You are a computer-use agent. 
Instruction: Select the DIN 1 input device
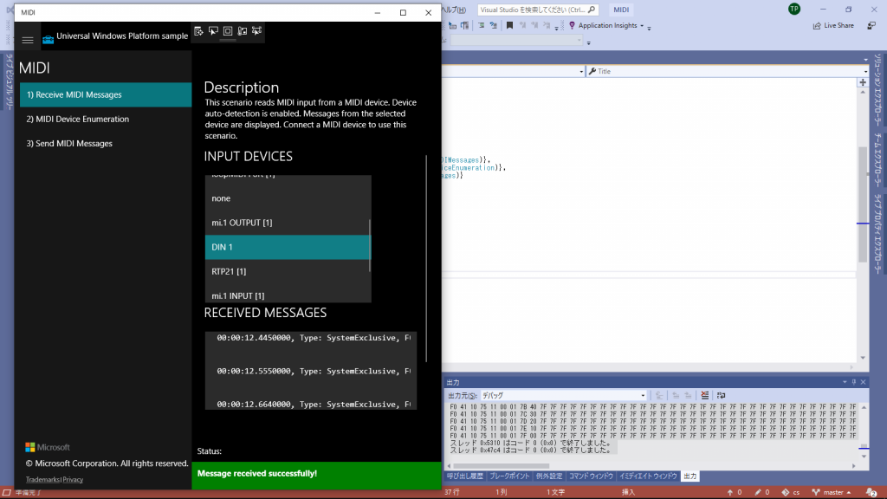(288, 247)
